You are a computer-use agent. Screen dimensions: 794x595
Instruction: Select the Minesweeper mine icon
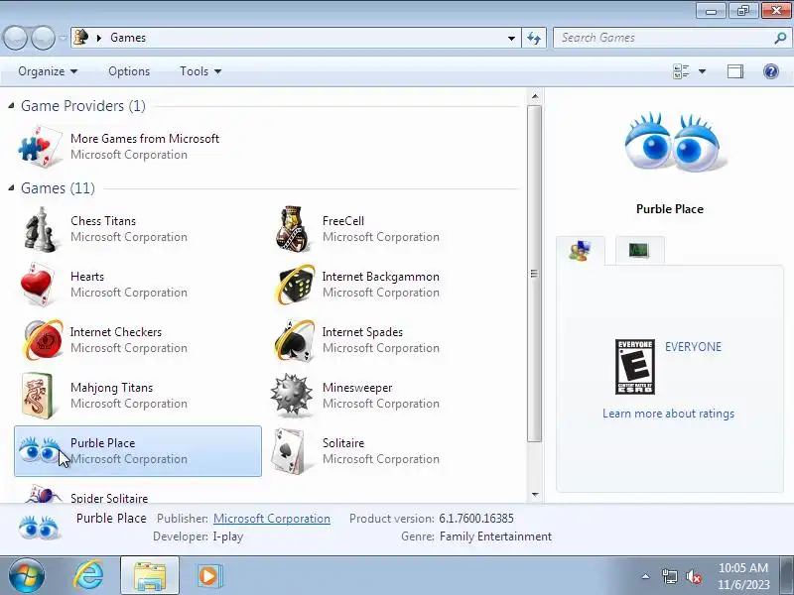click(x=291, y=395)
